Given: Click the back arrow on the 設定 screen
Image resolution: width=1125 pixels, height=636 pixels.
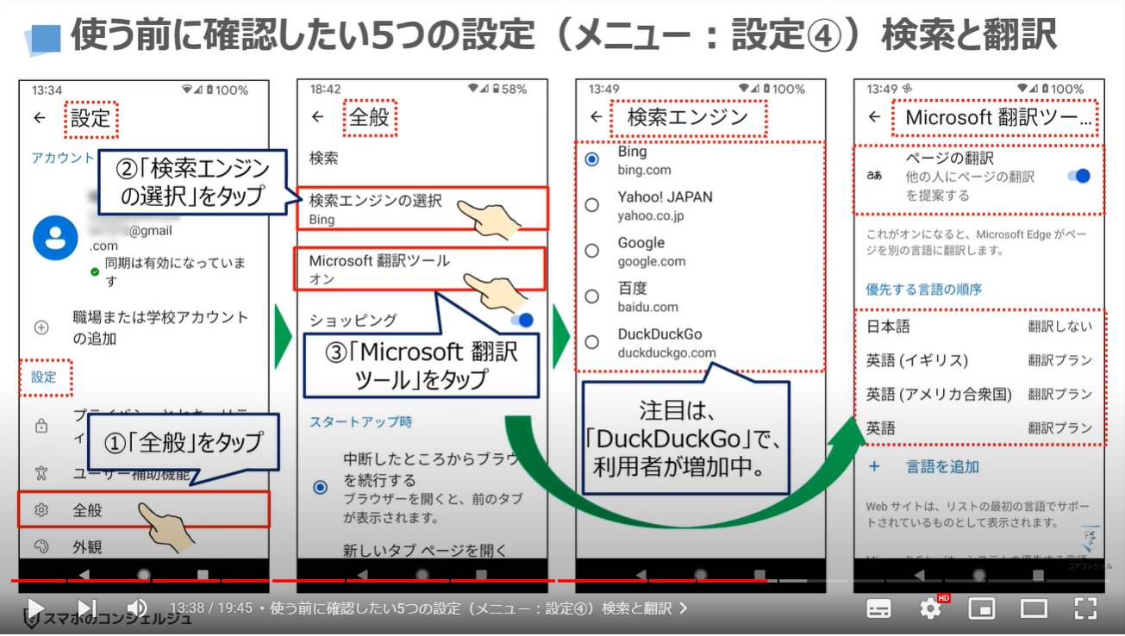Looking at the screenshot, I should coord(38,118).
